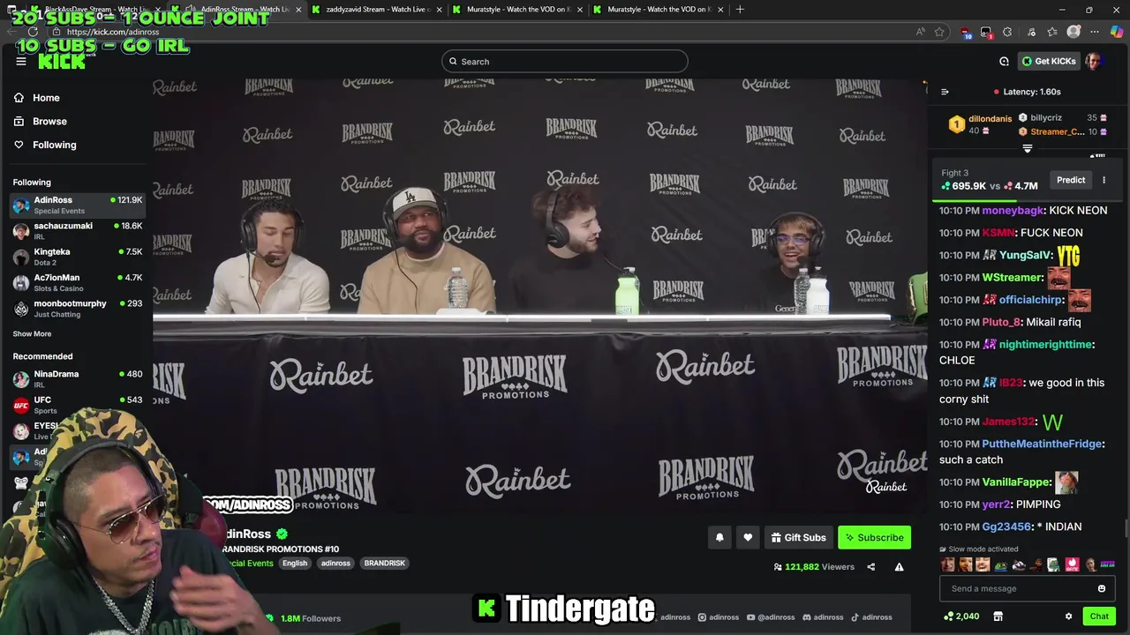Click the adinross stream tag
Screen dimensions: 1130x635
335,564
